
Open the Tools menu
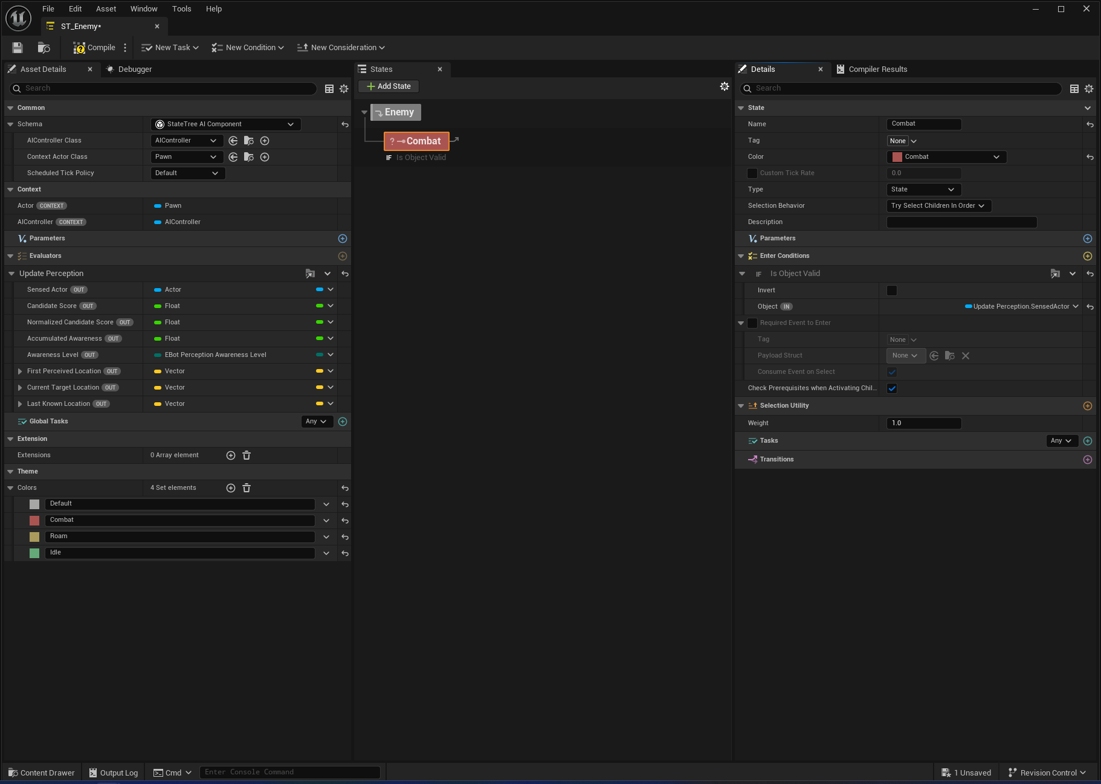[181, 9]
